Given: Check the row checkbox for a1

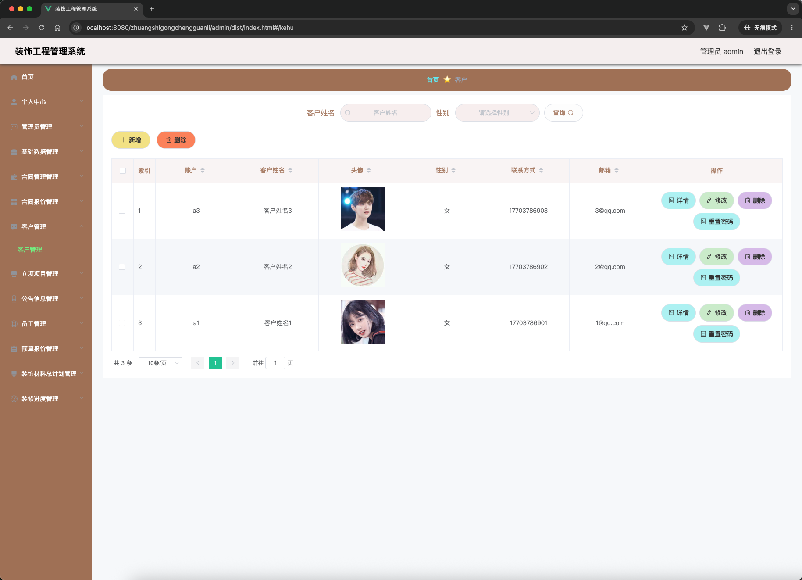Looking at the screenshot, I should (122, 323).
